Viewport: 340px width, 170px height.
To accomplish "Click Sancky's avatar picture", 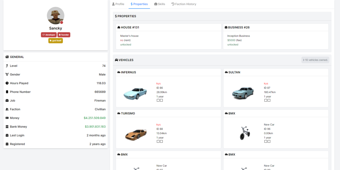I will click(x=55, y=15).
